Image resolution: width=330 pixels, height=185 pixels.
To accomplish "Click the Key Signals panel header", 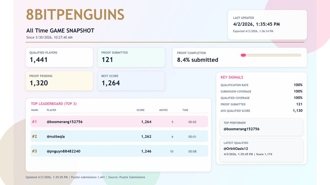I will point(232,77).
